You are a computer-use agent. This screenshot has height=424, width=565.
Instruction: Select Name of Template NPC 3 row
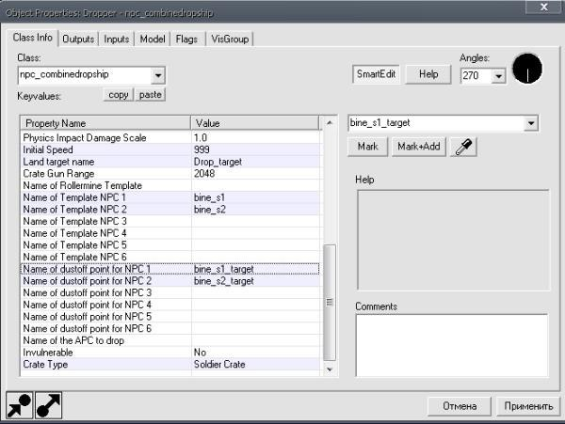pyautogui.click(x=170, y=221)
